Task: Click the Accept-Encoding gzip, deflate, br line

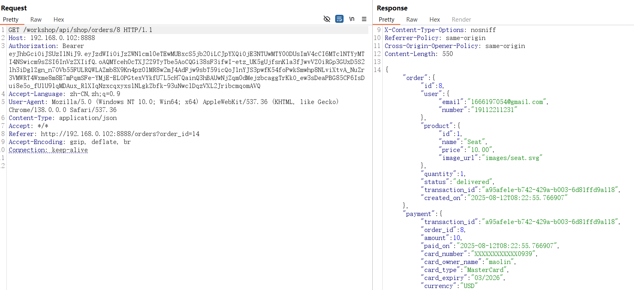Action: click(x=70, y=142)
